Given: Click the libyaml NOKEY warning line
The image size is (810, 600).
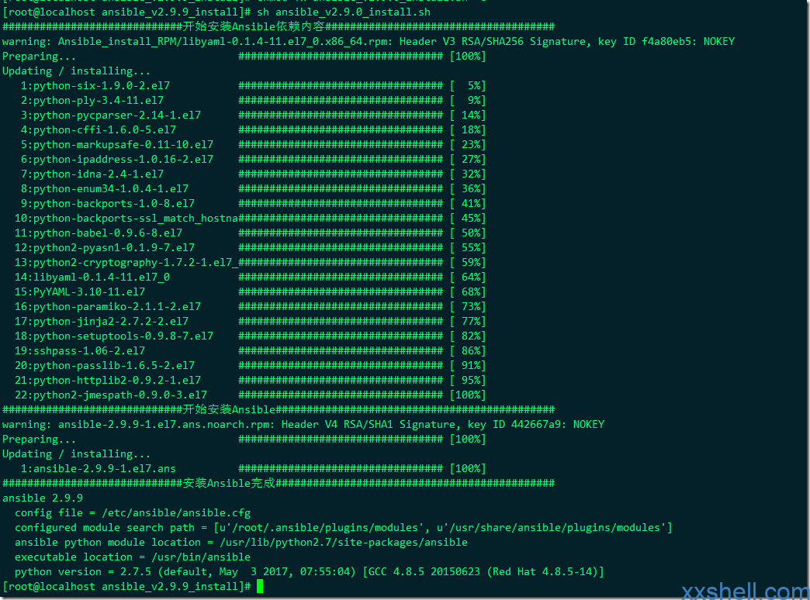Looking at the screenshot, I should coord(369,41).
